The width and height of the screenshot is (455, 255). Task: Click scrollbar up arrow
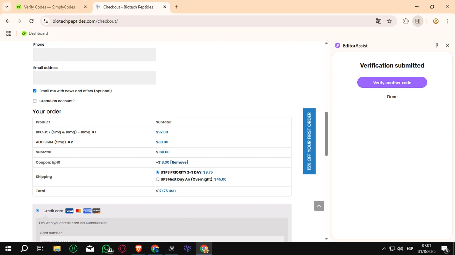tap(326, 43)
